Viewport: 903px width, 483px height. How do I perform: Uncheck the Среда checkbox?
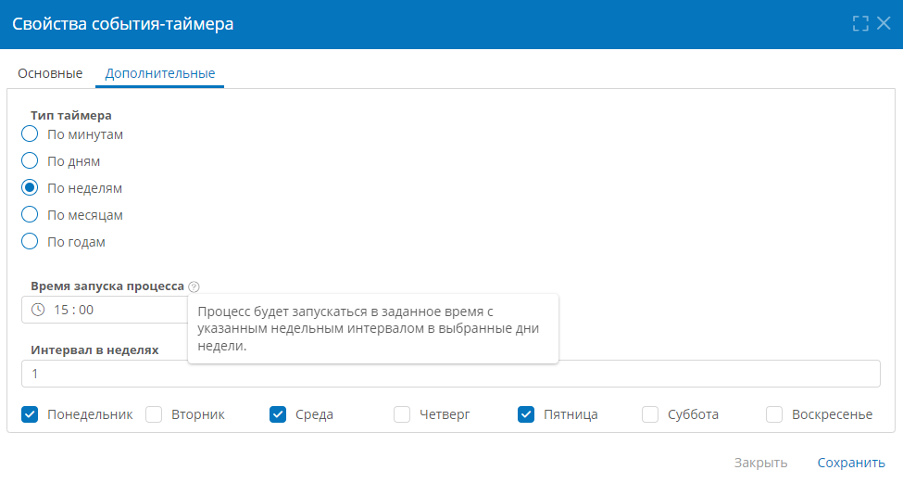278,414
